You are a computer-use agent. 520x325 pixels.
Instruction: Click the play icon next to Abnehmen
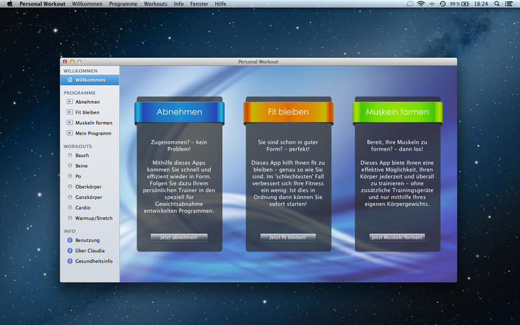point(70,102)
